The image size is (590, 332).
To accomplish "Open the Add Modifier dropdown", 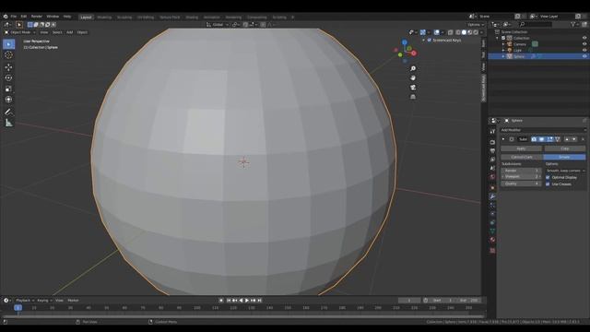I will (x=543, y=130).
